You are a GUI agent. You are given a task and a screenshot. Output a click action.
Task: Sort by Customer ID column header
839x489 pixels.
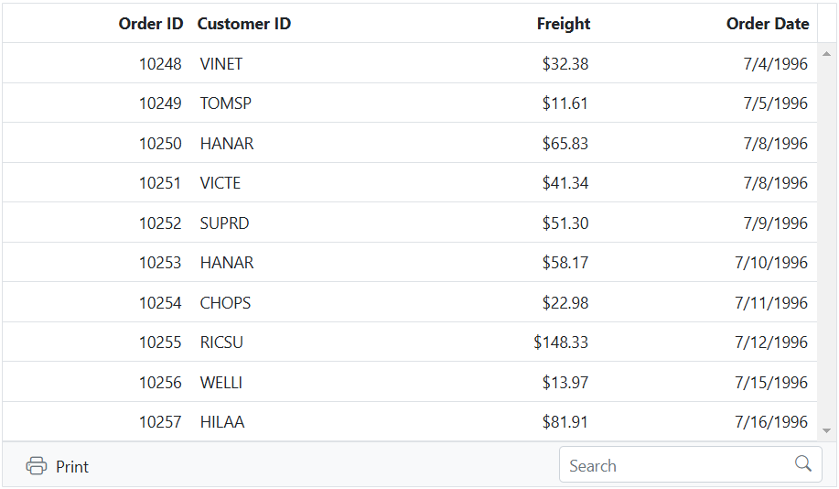(x=244, y=24)
